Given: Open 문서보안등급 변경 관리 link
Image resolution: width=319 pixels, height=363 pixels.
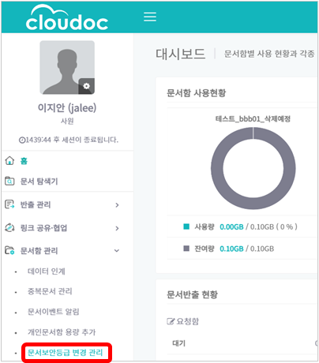Looking at the screenshot, I should click(x=66, y=353).
